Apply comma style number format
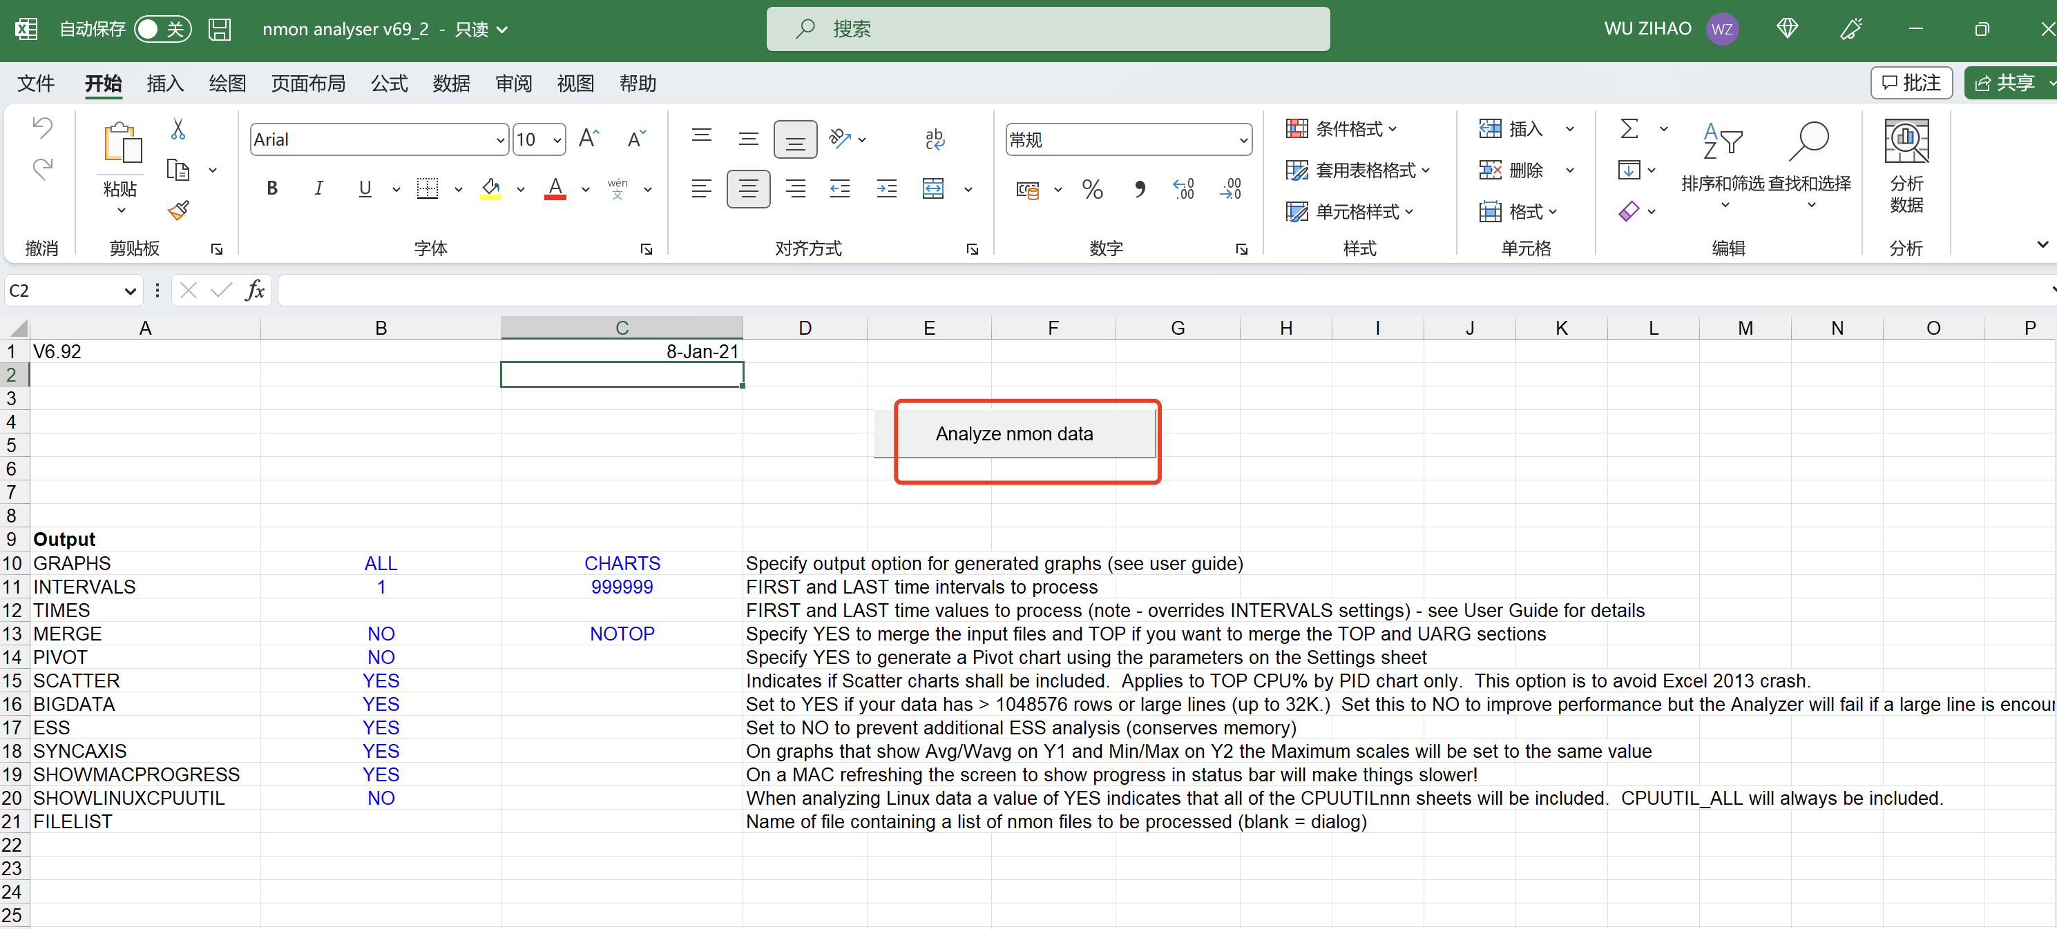Viewport: 2057px width, 929px height. click(x=1139, y=189)
